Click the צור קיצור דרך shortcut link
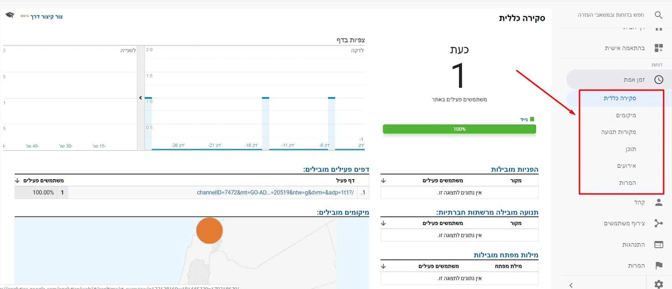The image size is (672, 289). coord(46,17)
